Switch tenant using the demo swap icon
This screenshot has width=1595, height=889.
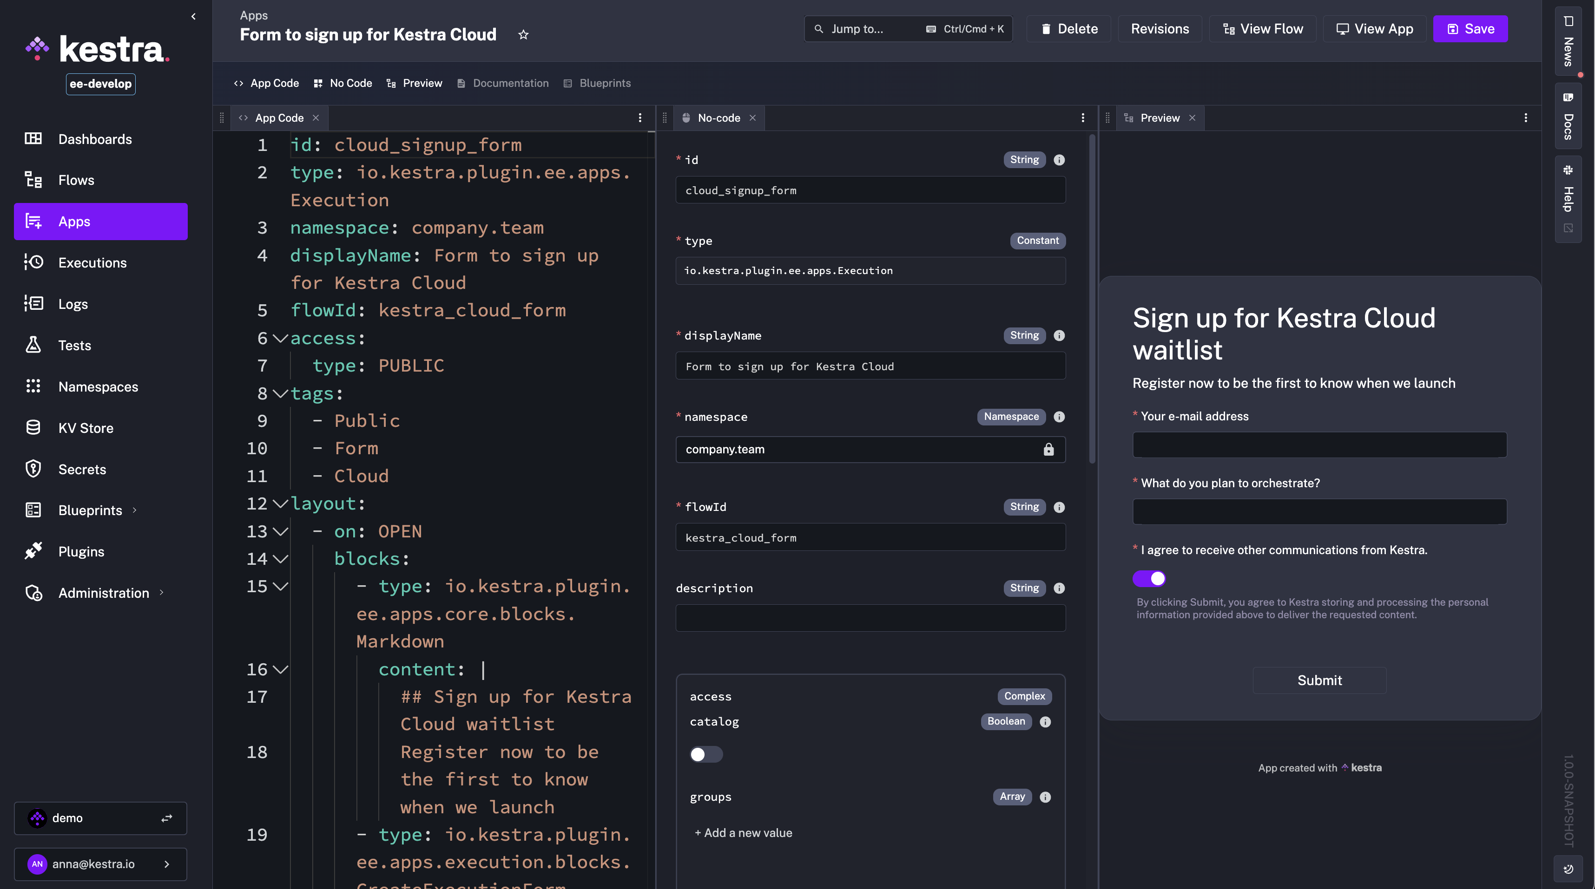point(166,818)
